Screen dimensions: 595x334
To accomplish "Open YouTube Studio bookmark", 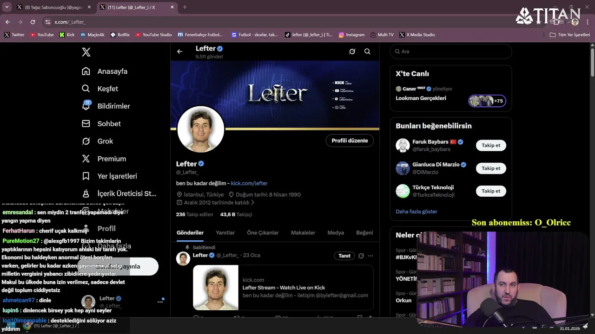I will (x=153, y=35).
